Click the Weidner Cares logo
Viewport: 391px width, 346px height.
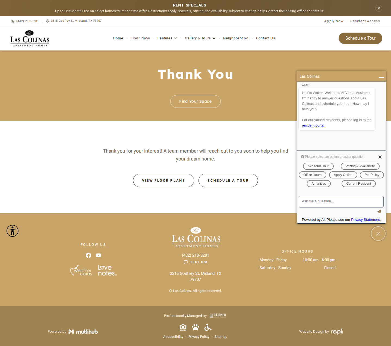(81, 270)
